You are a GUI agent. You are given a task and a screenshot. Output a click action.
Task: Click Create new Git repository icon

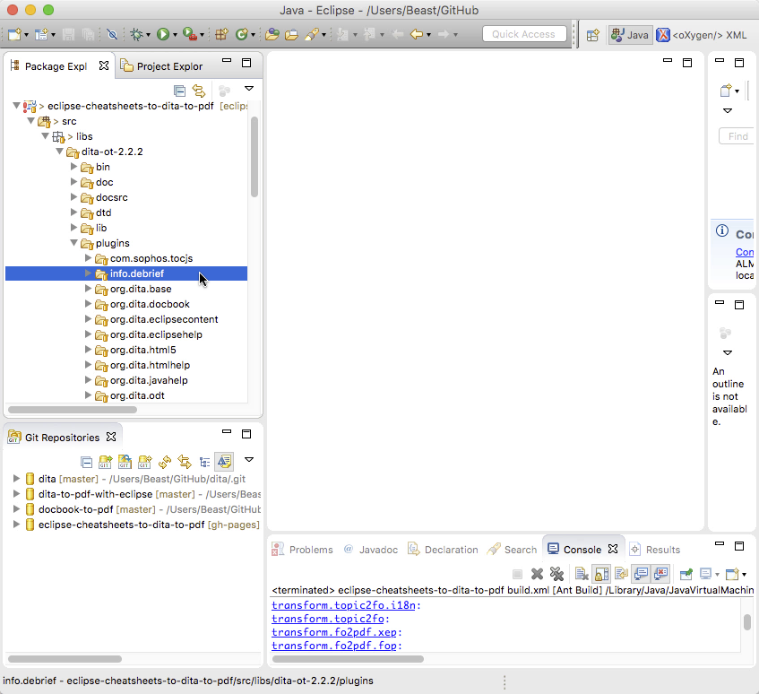click(x=145, y=462)
